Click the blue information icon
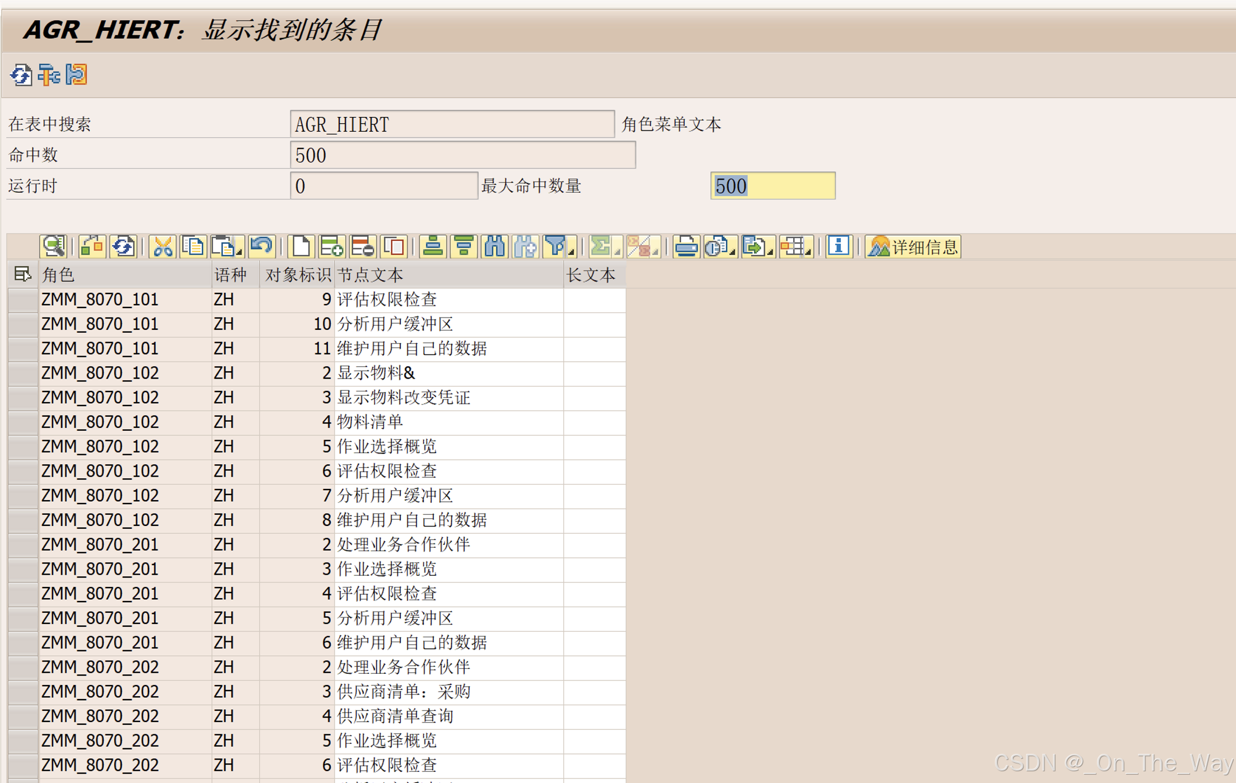This screenshot has height=783, width=1236. pos(838,246)
